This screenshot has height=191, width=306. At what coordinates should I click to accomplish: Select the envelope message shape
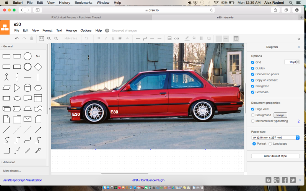28,119
